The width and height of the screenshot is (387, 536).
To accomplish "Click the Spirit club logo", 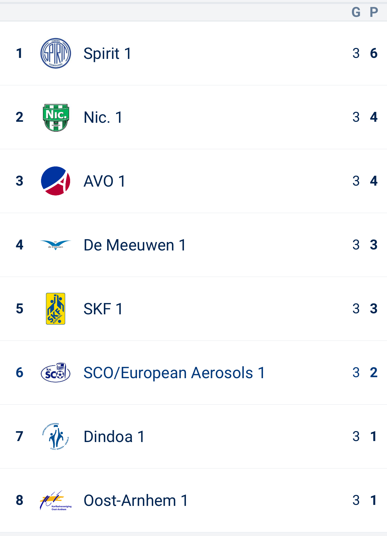I will [56, 53].
